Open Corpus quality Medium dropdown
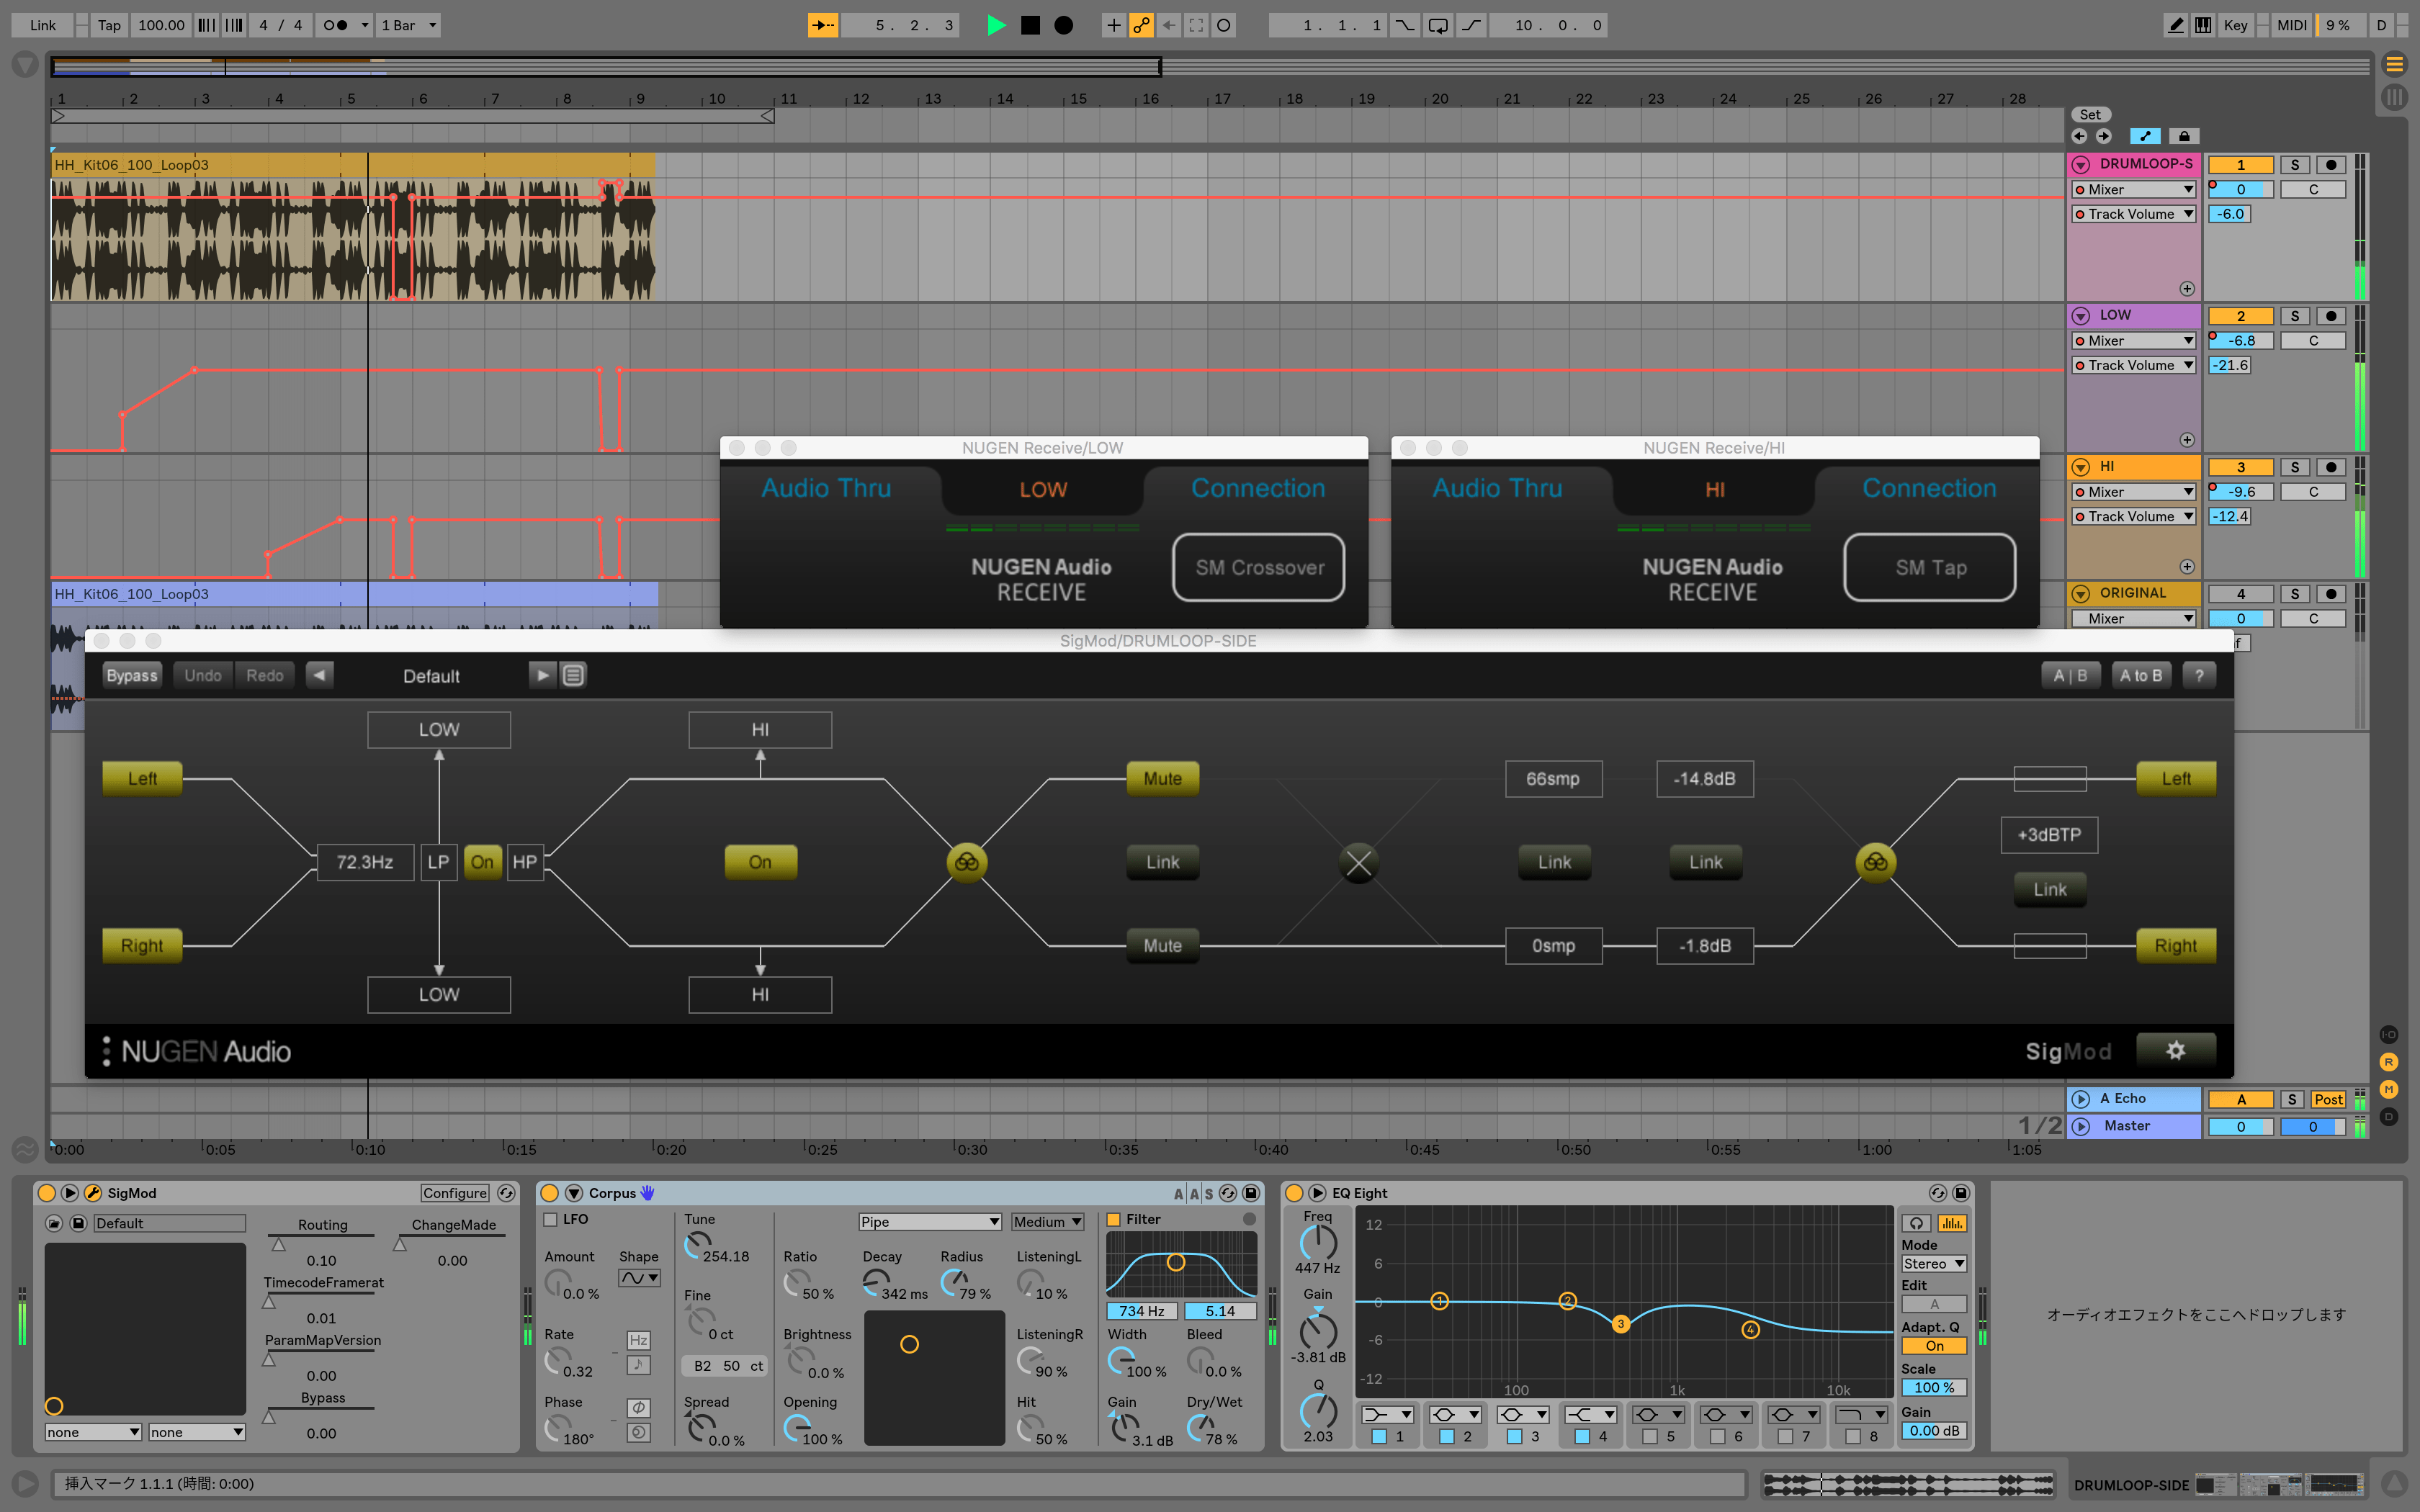The image size is (2420, 1512). (x=1047, y=1222)
